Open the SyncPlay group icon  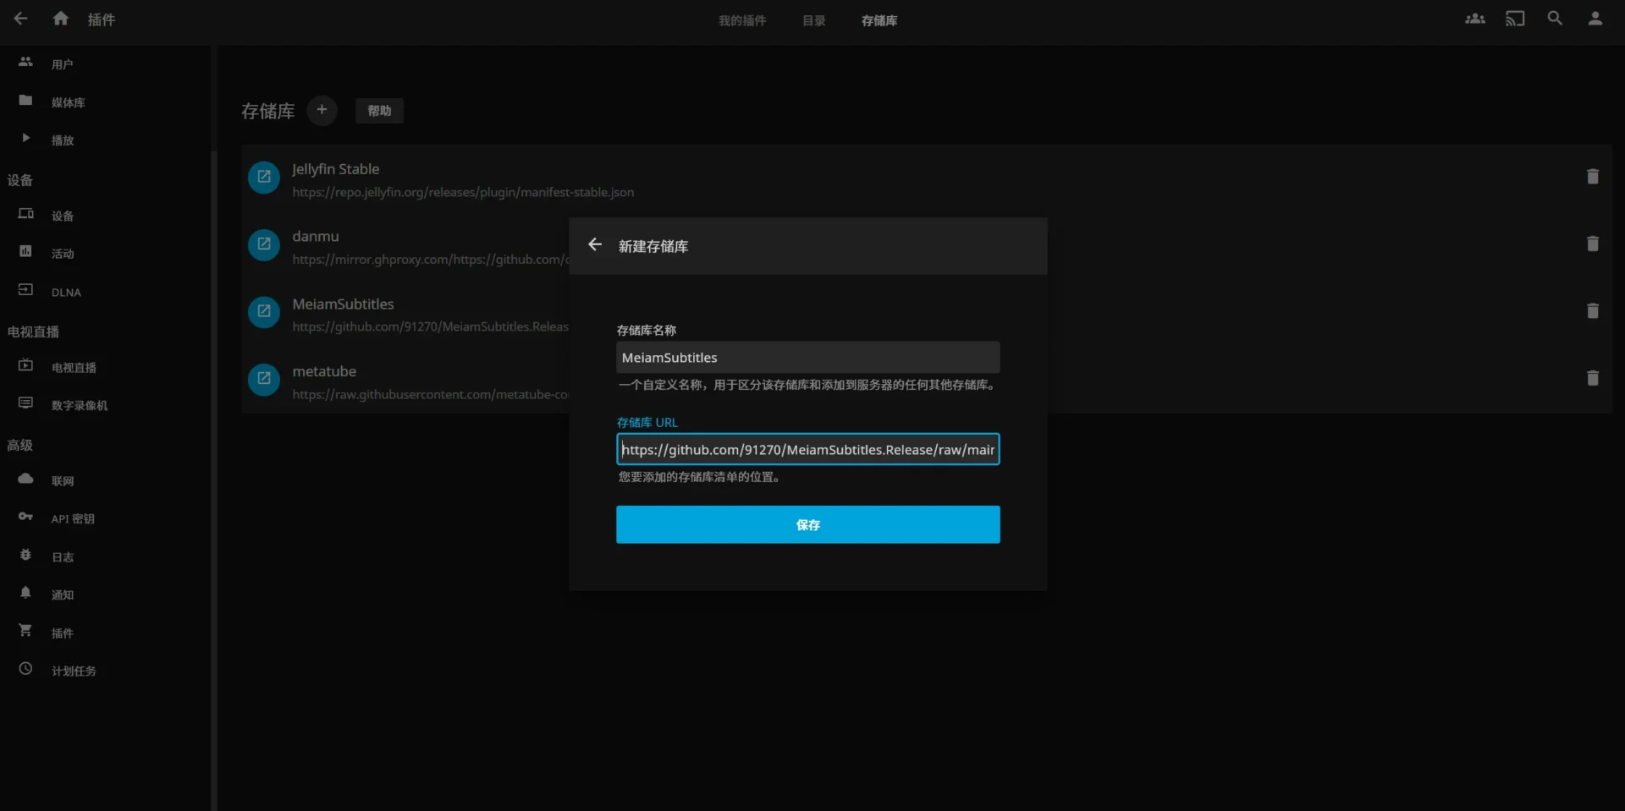coord(1474,19)
